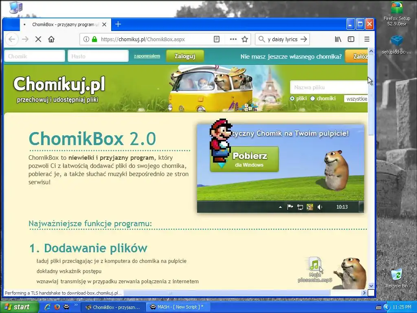Viewport: 417px width, 313px height.
Task: Click the TLS handshake status text
Action: point(63,293)
